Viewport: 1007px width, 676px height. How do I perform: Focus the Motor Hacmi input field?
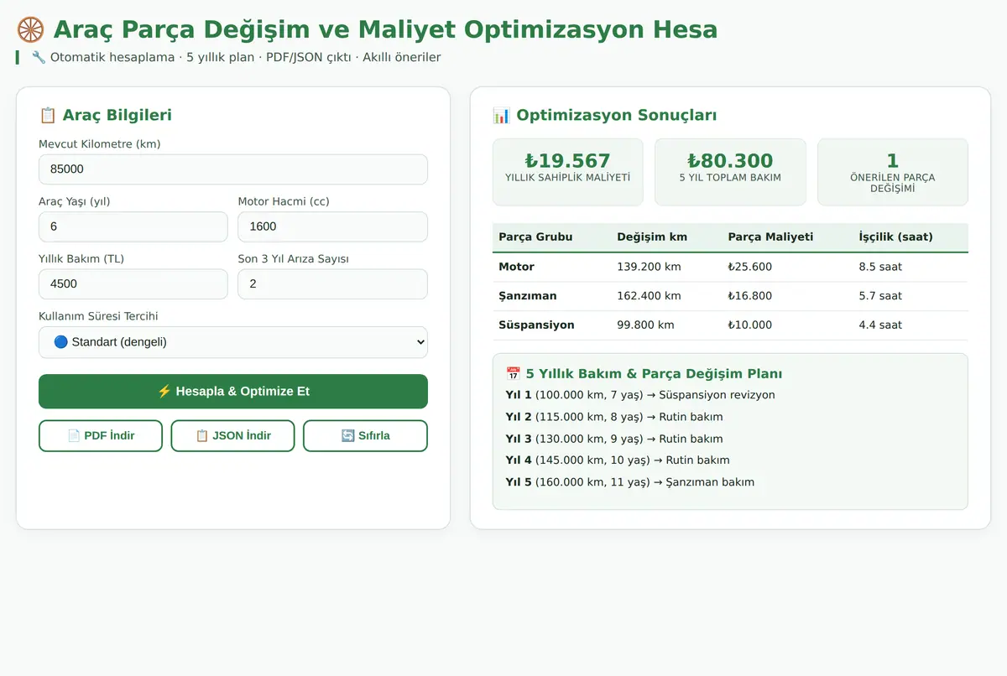click(x=332, y=226)
